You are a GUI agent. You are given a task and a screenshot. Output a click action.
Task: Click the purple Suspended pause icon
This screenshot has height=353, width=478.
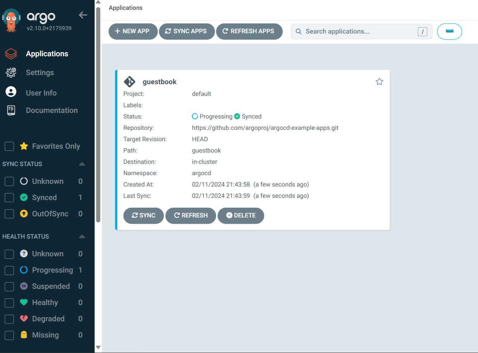coord(24,286)
